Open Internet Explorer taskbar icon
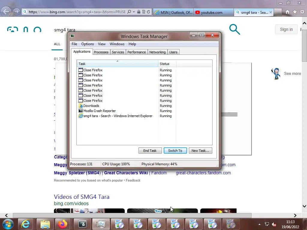The image size is (307, 230). pyautogui.click(x=26, y=224)
